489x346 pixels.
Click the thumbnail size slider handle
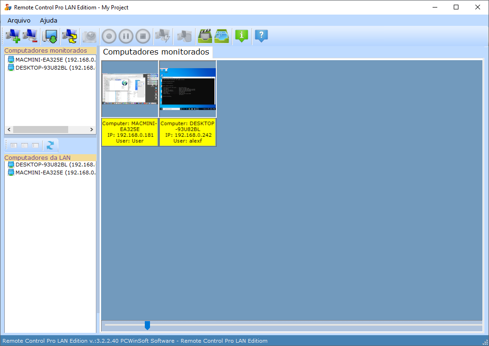[147, 325]
